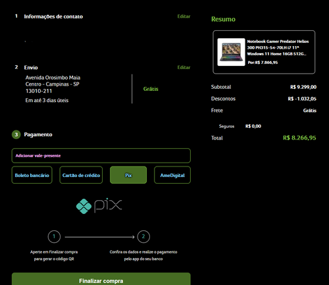Screen dimensions: 329x285
Task: Expand the Pagamento section heading
Action: click(x=38, y=134)
